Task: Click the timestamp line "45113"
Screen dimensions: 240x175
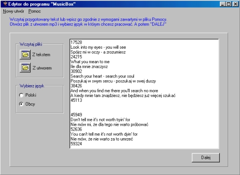Action: pos(76,100)
